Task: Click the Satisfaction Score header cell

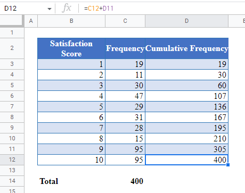Action: [x=71, y=48]
